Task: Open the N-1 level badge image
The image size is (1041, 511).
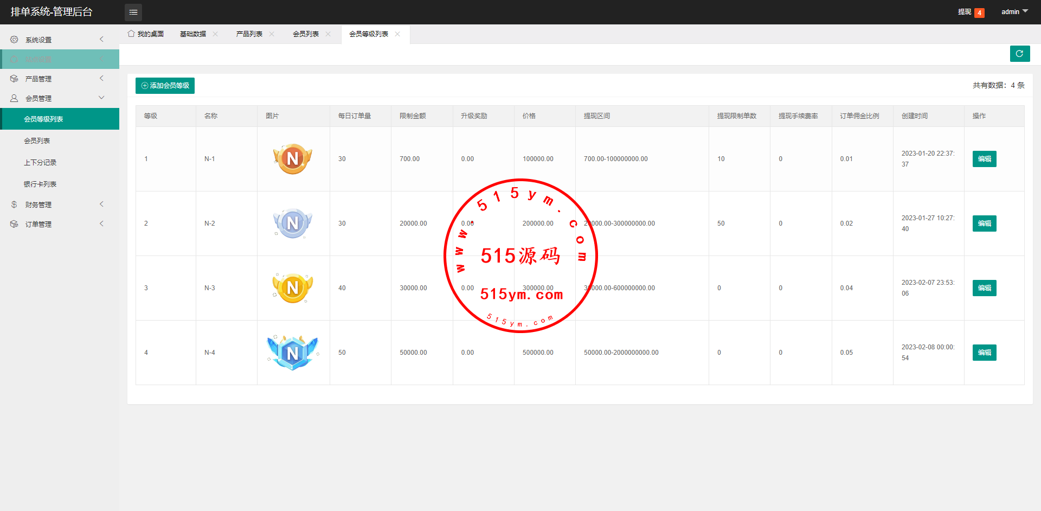Action: tap(293, 159)
